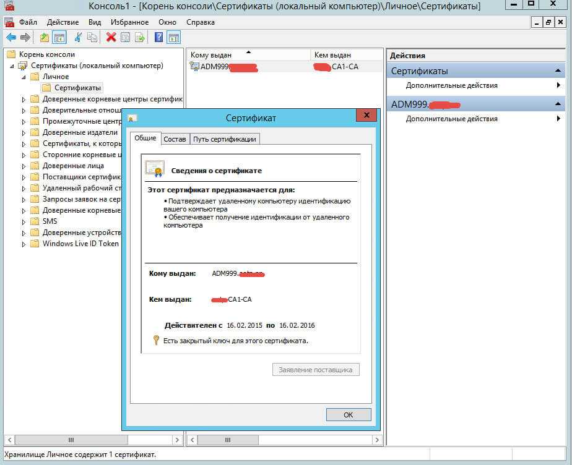Expand the Доверенные издатели tree node

[24, 132]
